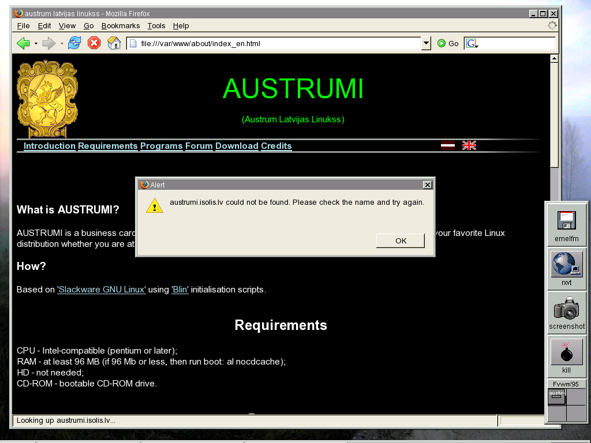Open the Credits link
Viewport: 591px width, 443px height.
pyautogui.click(x=276, y=146)
